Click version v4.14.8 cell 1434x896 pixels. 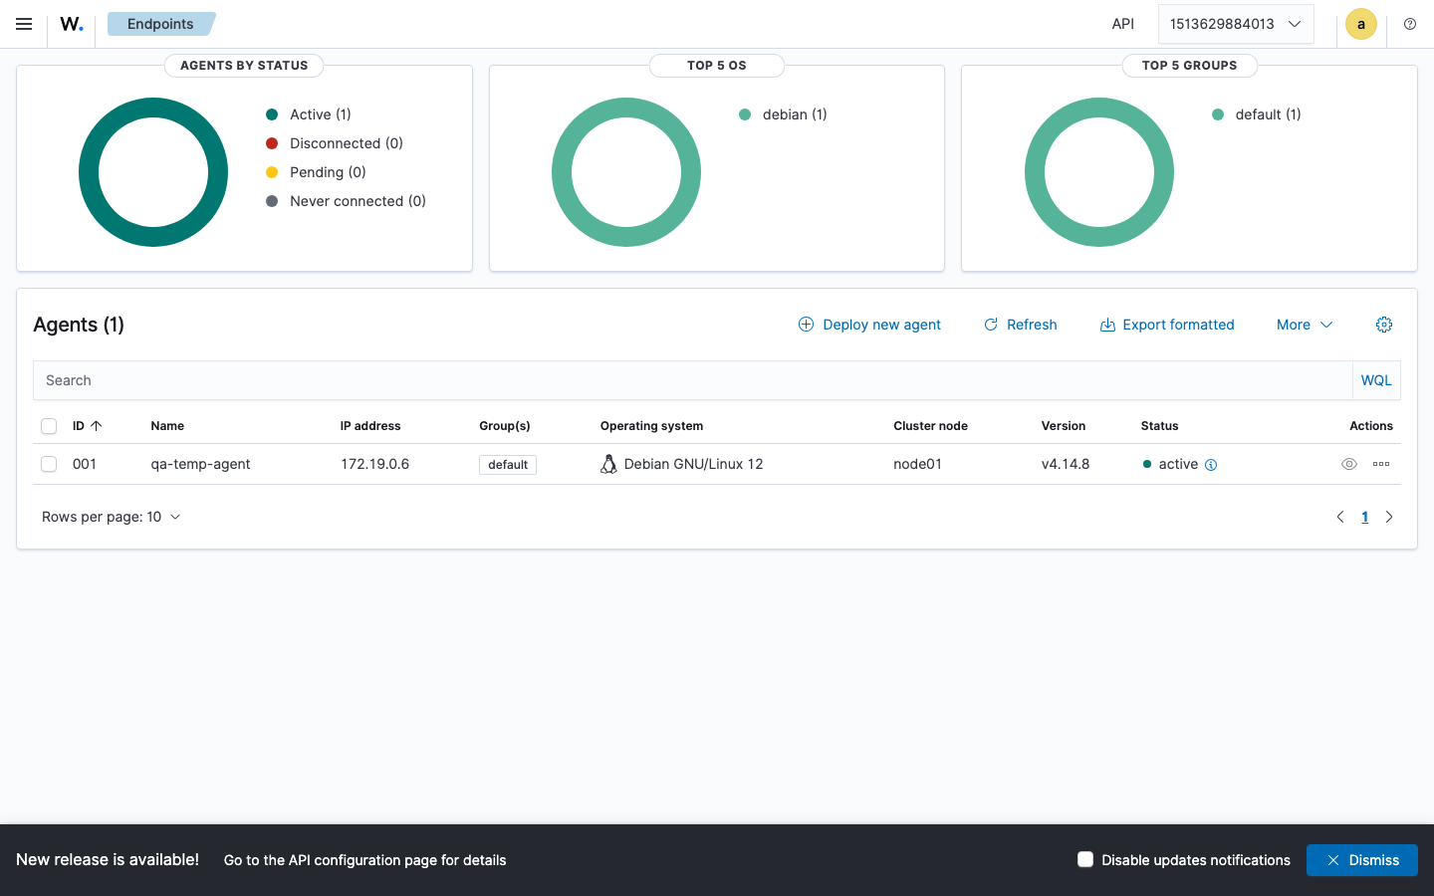[x=1066, y=464]
